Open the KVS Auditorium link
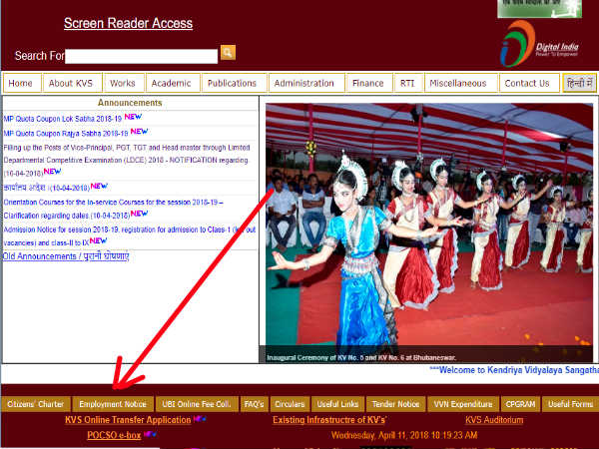Image resolution: width=599 pixels, height=449 pixels. 494,420
